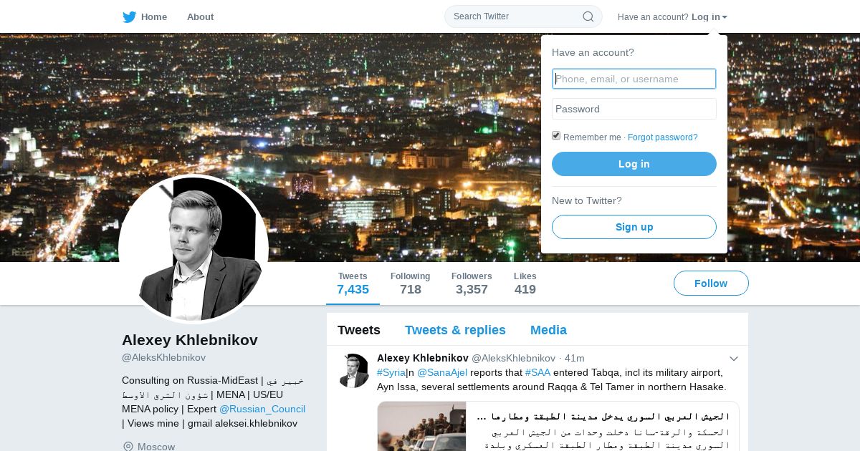Open the About menu item

(x=200, y=16)
